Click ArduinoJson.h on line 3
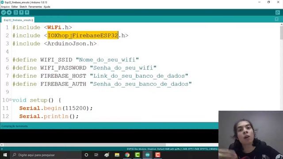This screenshot has width=283, height=159. pyautogui.click(x=70, y=44)
